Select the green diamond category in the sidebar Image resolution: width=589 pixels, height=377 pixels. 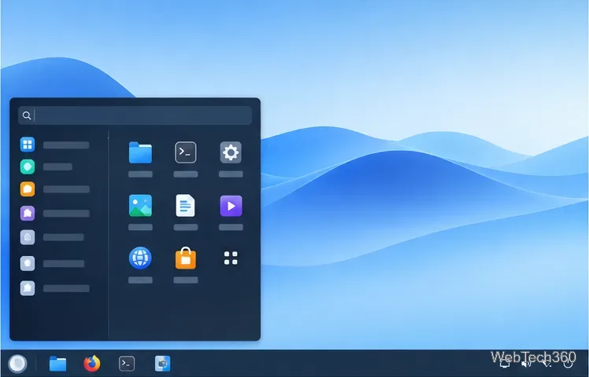point(28,167)
